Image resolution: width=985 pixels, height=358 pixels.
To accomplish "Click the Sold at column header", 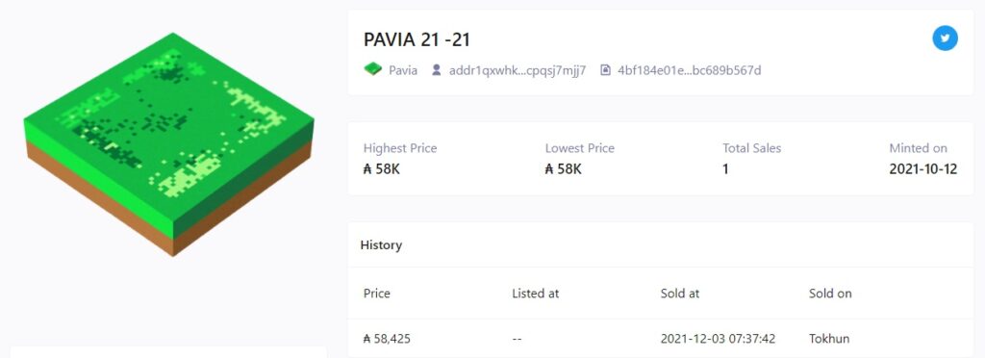I will pyautogui.click(x=680, y=294).
